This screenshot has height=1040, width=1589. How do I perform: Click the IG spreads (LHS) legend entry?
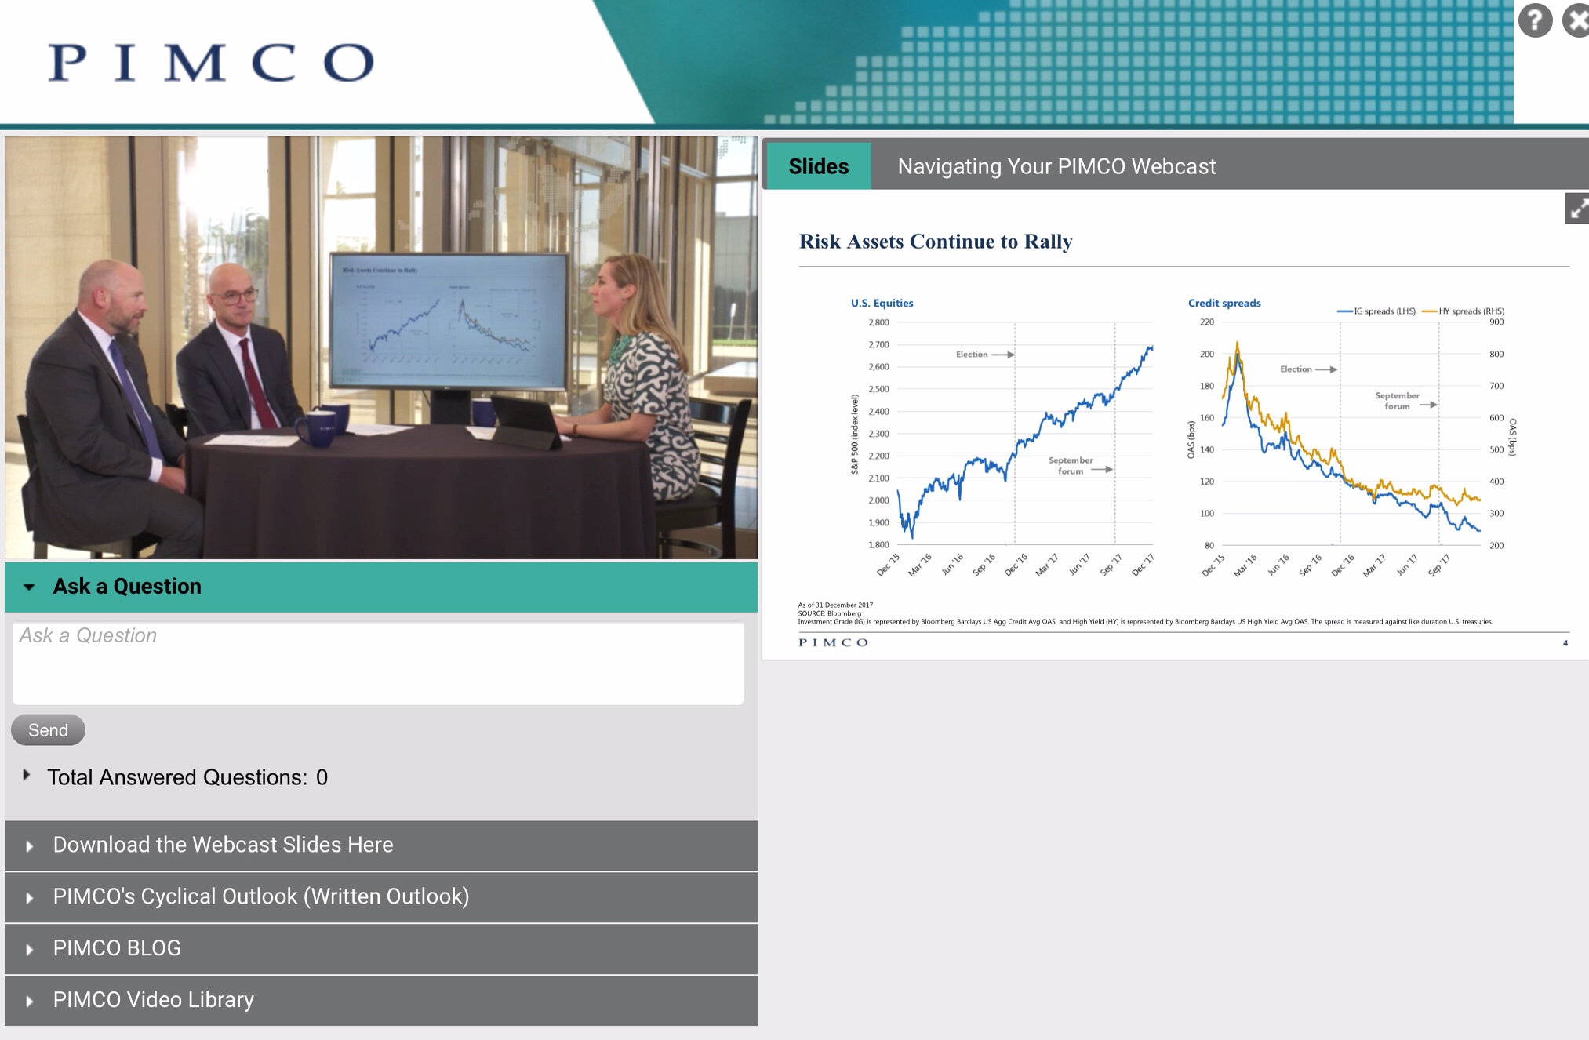[x=1376, y=311]
